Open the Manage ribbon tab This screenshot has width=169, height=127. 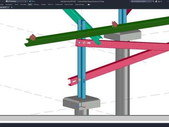point(36,5)
